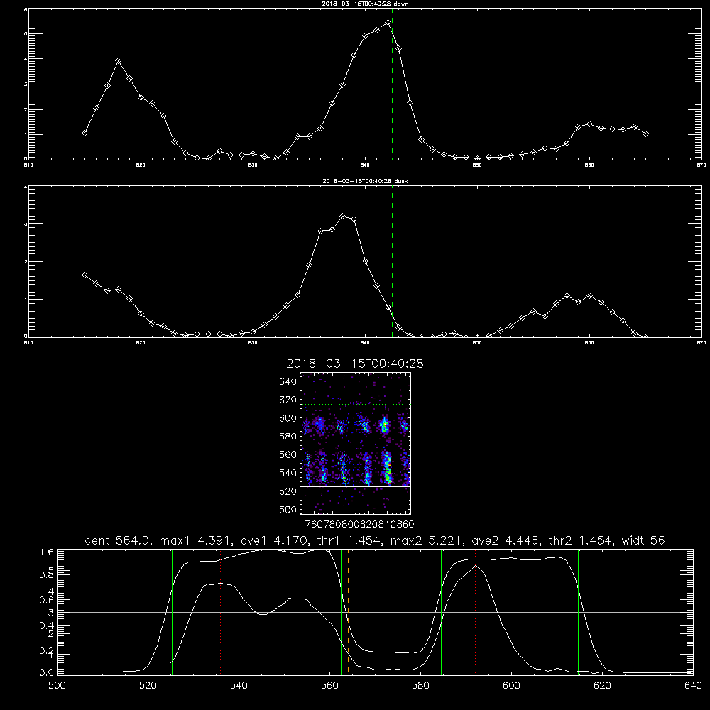Viewport: 710px width, 710px height.
Task: Click bottom axis label 580
Action: tap(420, 686)
